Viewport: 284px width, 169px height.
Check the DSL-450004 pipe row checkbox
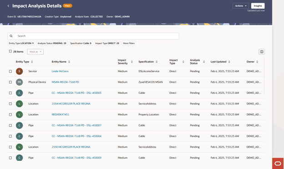point(10,136)
